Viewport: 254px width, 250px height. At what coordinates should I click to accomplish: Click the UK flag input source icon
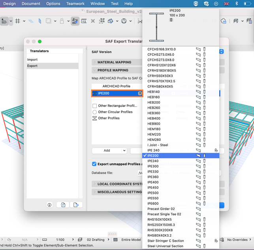(x=226, y=4)
